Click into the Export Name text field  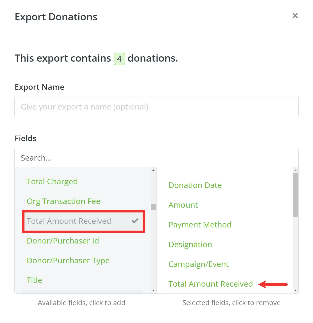(x=156, y=107)
